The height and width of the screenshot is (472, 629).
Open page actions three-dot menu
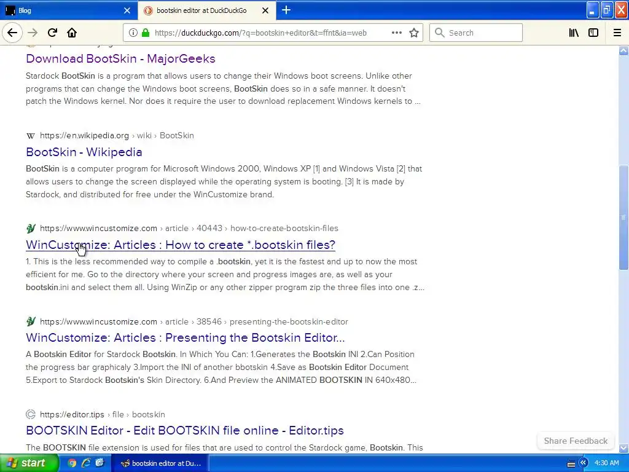click(396, 33)
